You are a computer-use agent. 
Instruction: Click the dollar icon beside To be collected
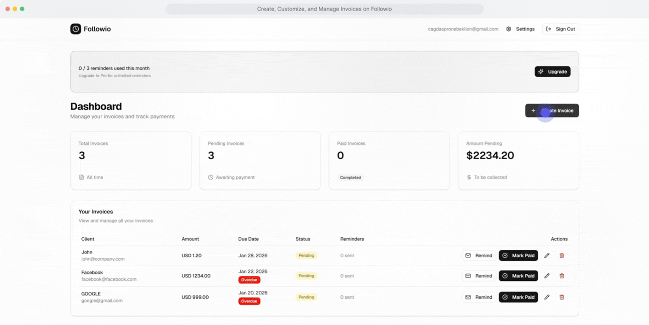pyautogui.click(x=468, y=177)
